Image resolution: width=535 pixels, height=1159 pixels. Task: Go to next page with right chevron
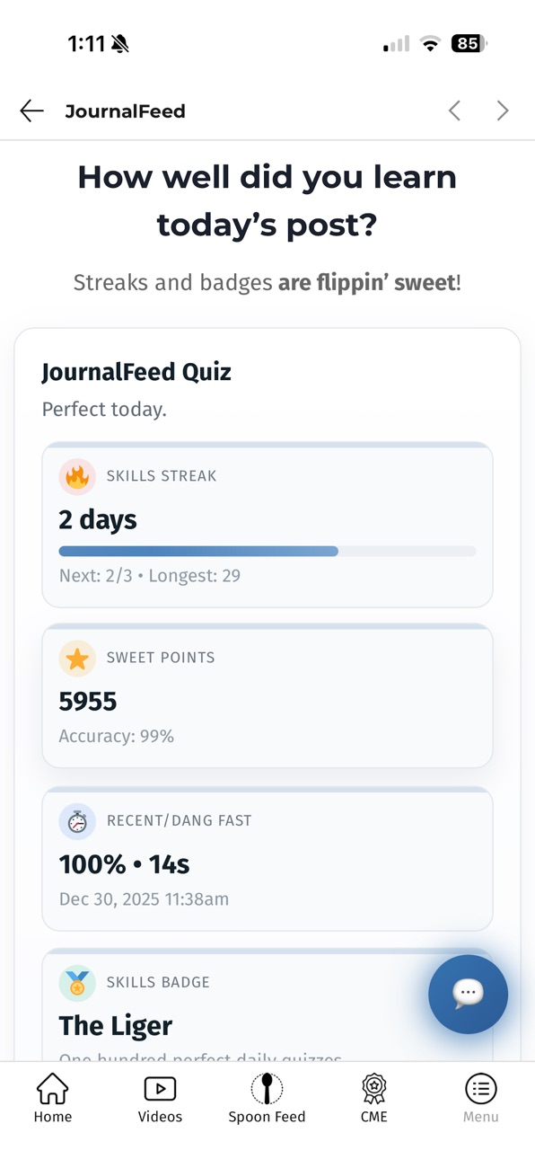(503, 111)
